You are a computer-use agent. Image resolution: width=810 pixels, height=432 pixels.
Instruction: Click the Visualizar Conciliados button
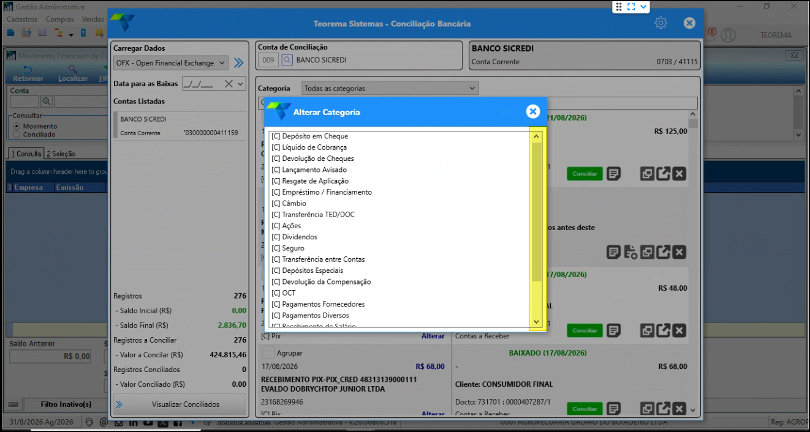(x=180, y=404)
